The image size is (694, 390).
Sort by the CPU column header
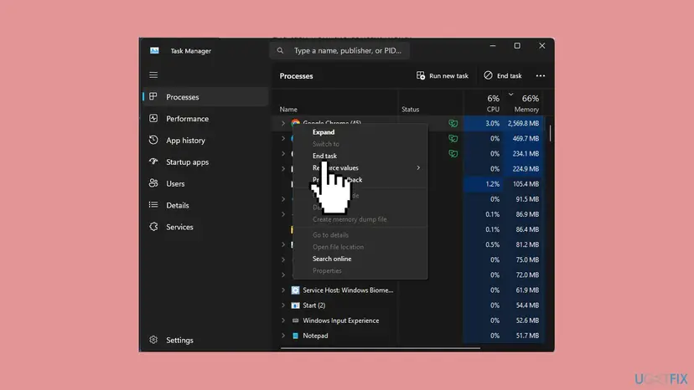493,110
